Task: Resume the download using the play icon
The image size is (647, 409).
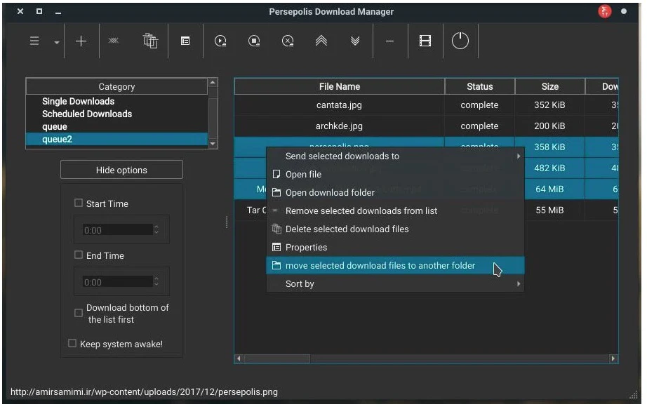Action: click(220, 41)
